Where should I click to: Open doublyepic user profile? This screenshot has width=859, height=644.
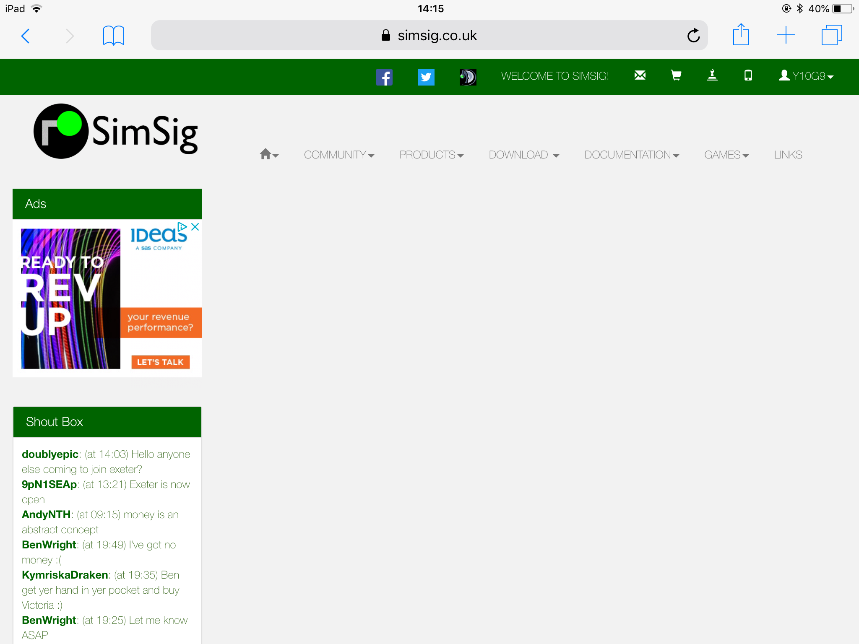tap(50, 454)
